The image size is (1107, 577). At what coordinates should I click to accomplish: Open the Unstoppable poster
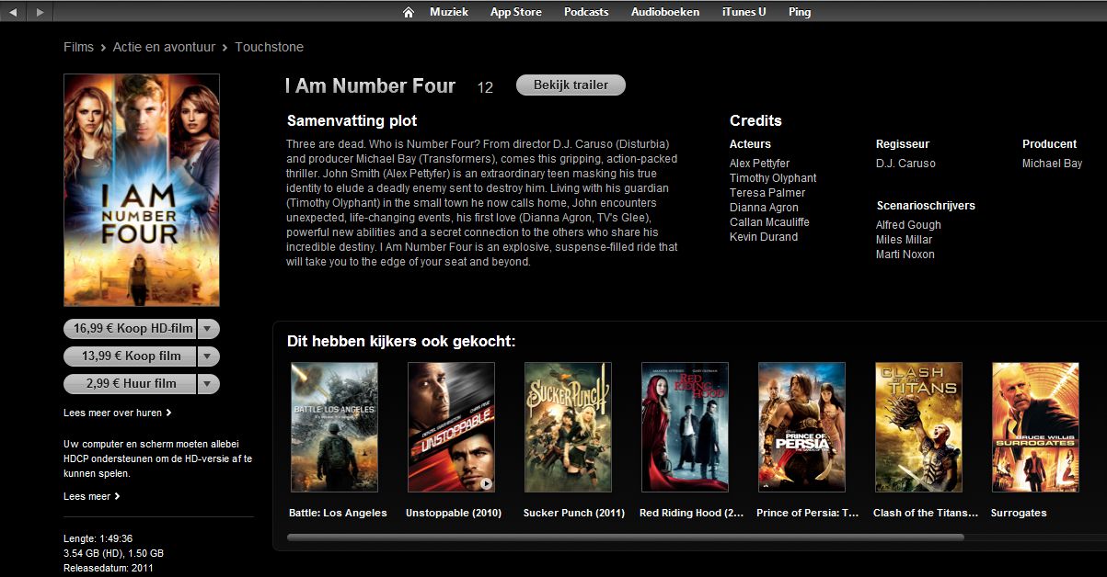(x=451, y=427)
